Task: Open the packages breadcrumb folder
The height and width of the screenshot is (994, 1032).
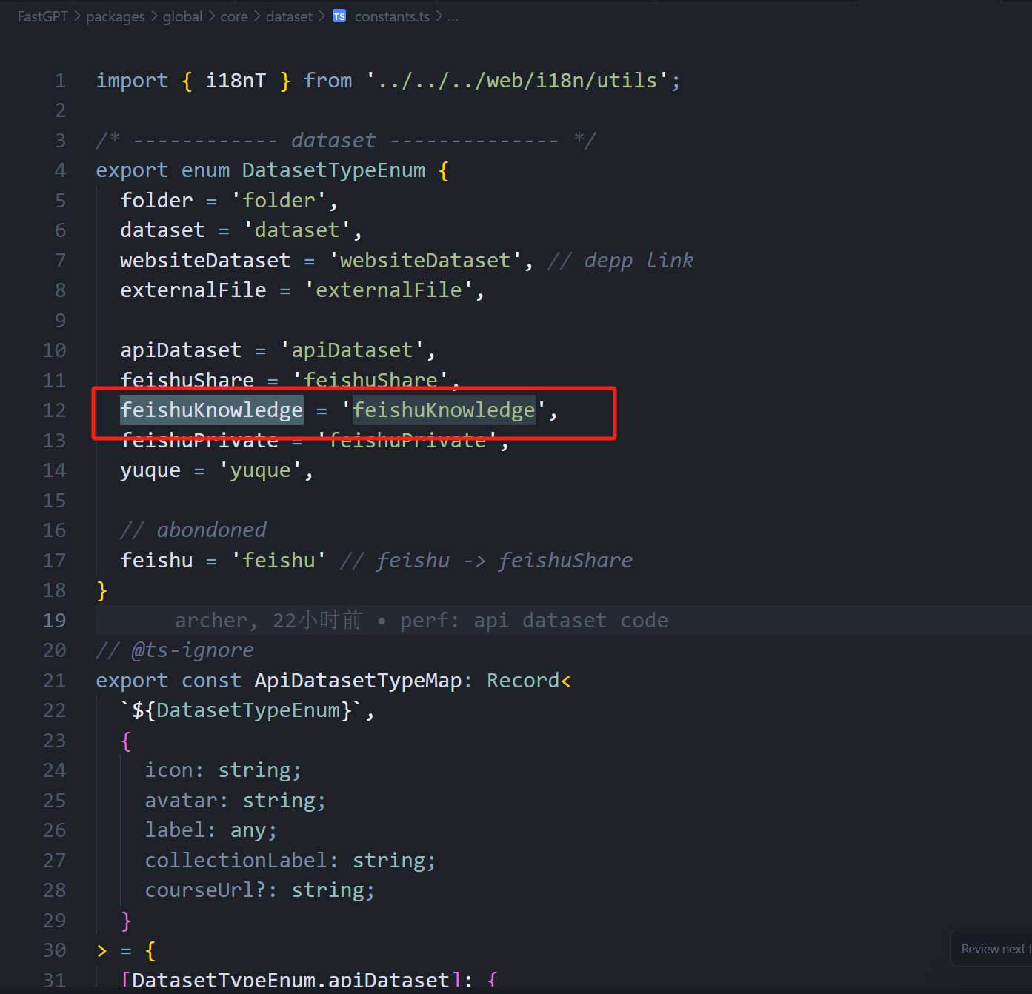Action: 115,16
